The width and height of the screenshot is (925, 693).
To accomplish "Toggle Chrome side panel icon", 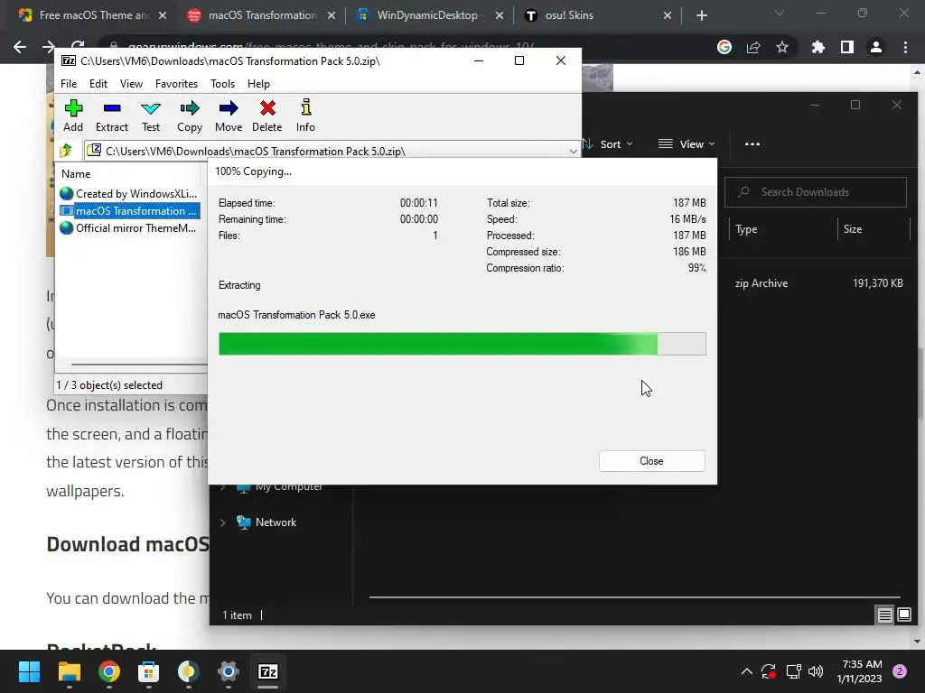I will click(847, 47).
